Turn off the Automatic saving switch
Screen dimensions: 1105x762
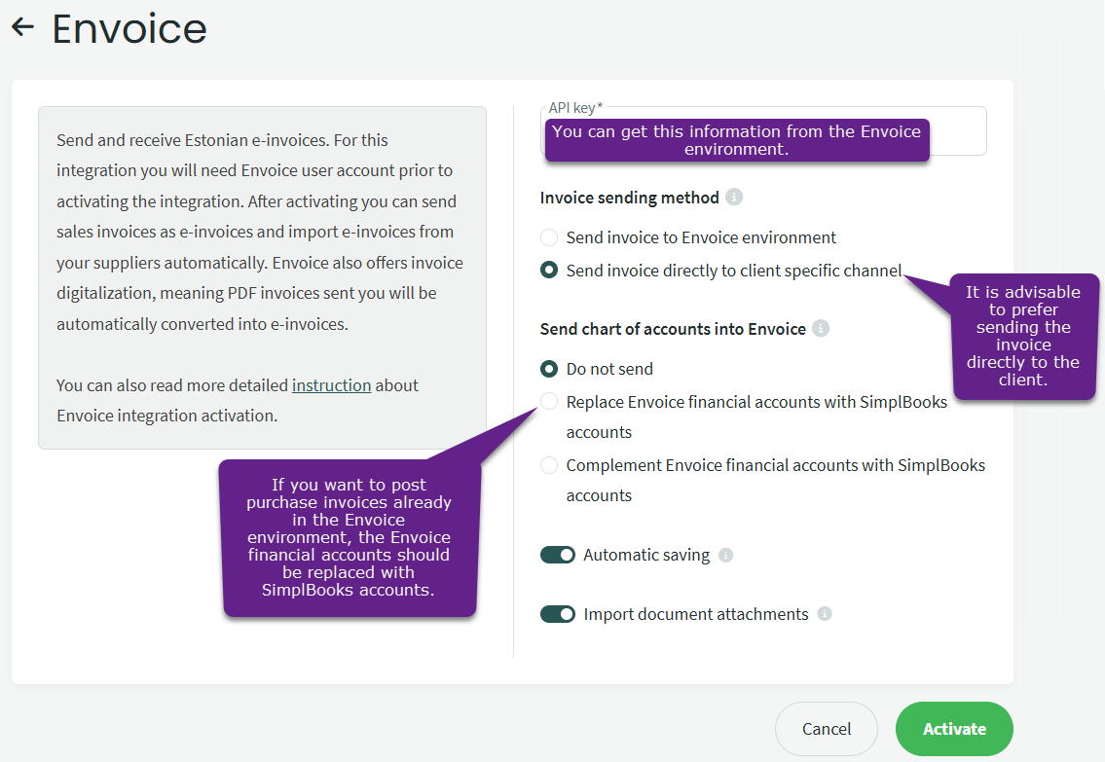[558, 555]
